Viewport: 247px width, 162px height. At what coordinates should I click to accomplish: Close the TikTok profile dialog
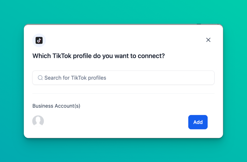[x=208, y=40]
